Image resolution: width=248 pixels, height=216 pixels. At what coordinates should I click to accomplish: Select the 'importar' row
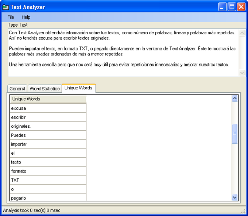pos(48,144)
